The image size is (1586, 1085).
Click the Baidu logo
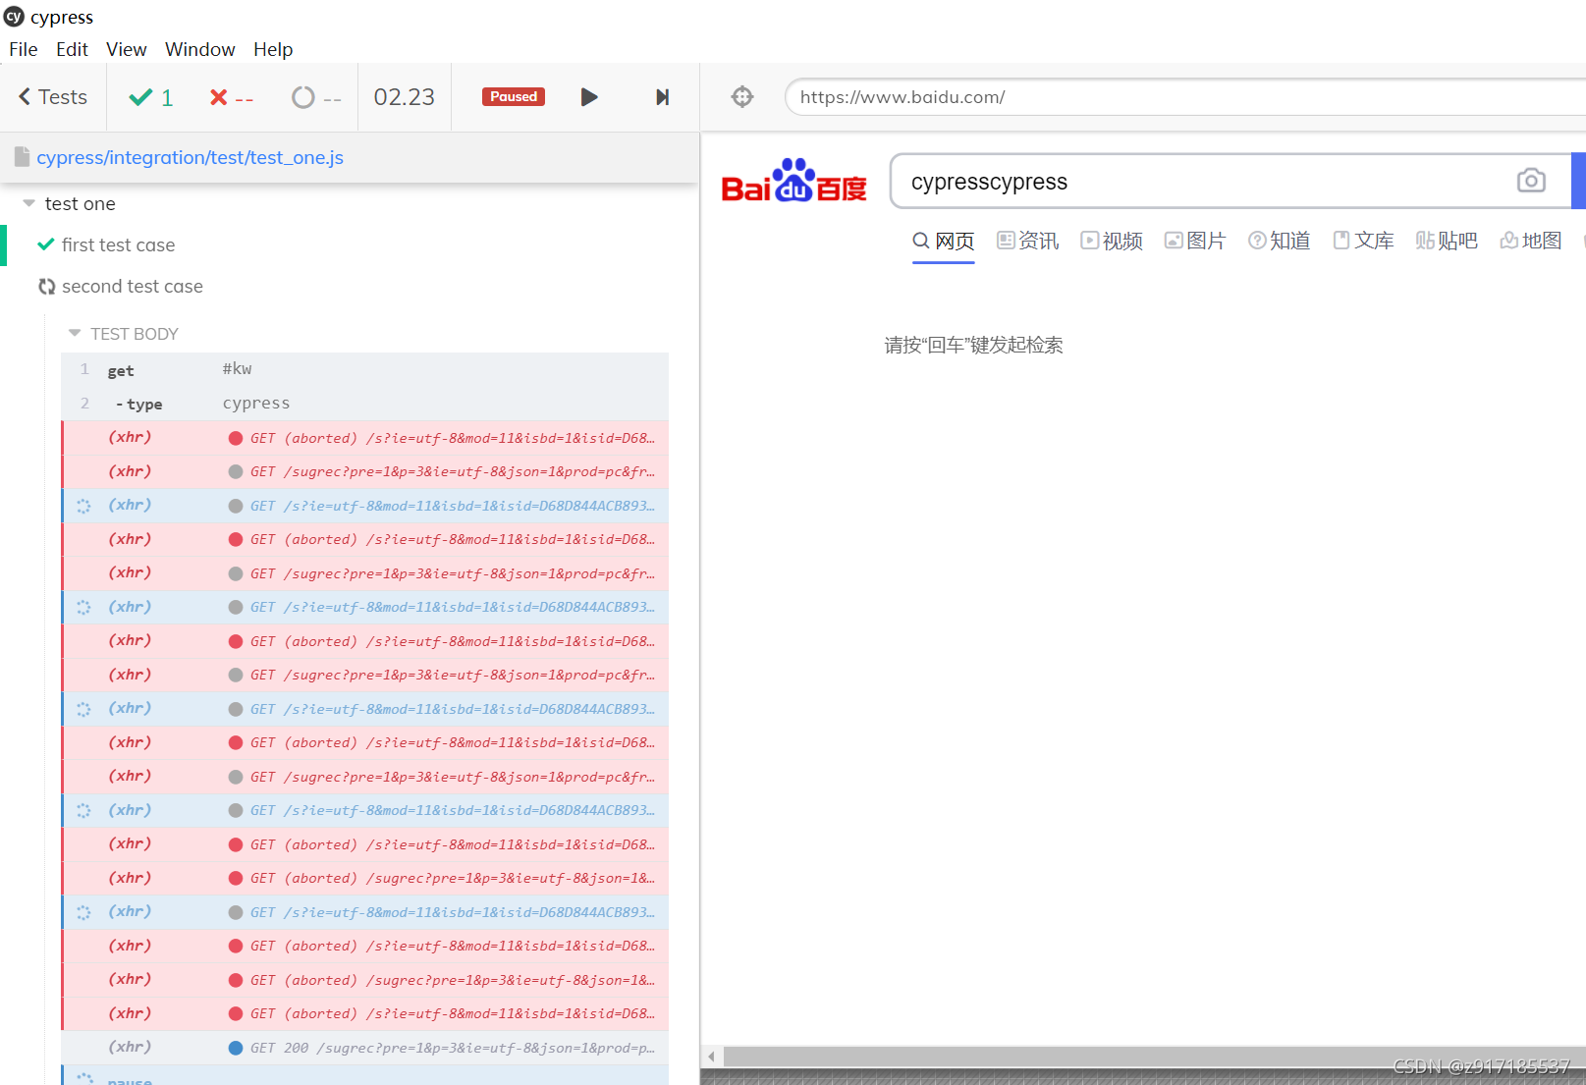[x=794, y=181]
